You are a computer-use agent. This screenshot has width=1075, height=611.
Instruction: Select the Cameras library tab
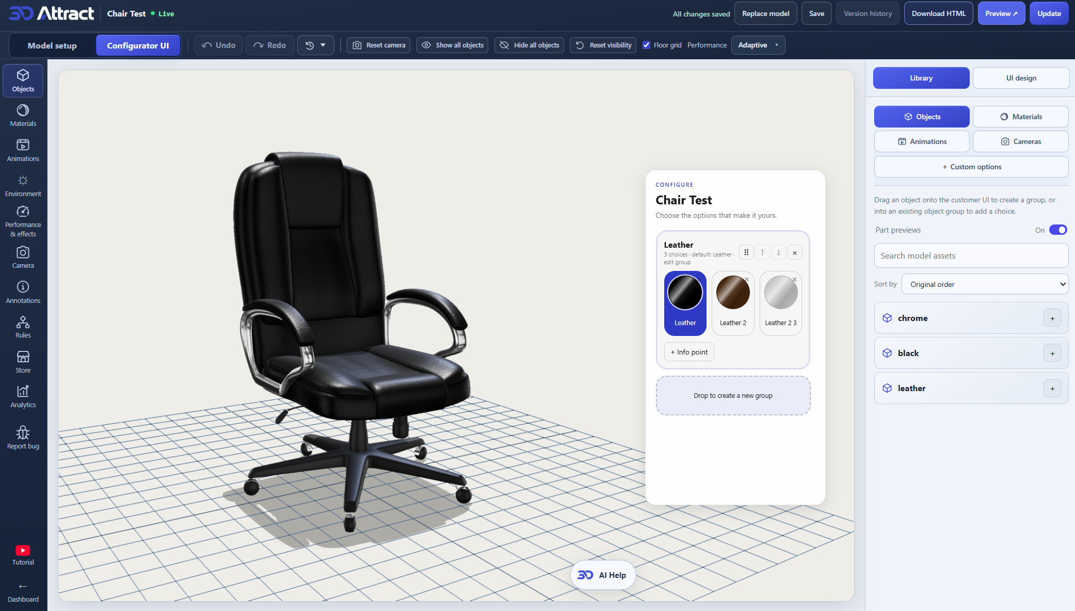(x=1020, y=141)
